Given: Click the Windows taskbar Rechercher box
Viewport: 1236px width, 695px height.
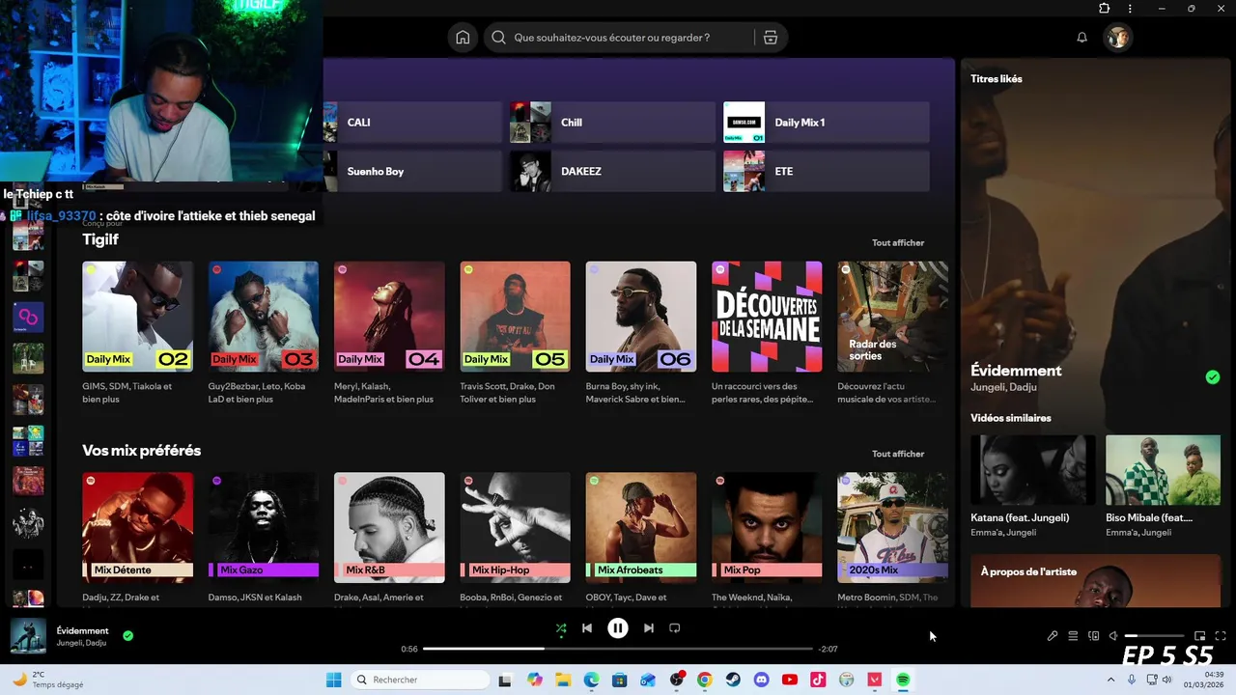Looking at the screenshot, I should 420,680.
